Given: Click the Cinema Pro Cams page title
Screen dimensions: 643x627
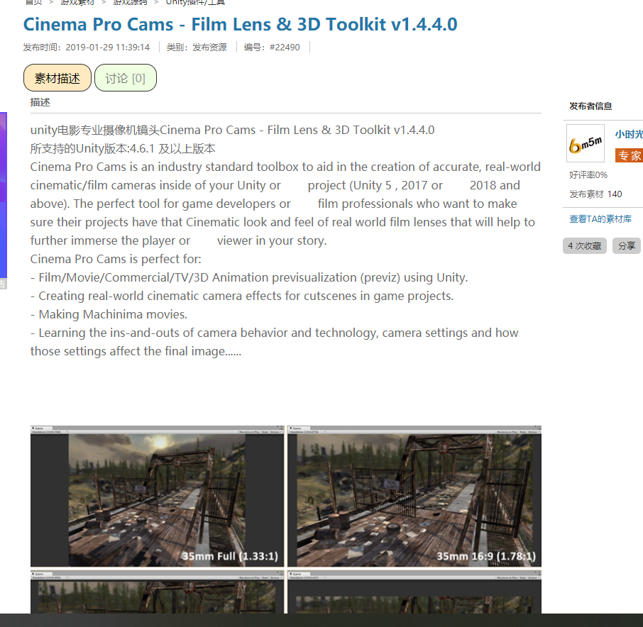Looking at the screenshot, I should [x=241, y=24].
